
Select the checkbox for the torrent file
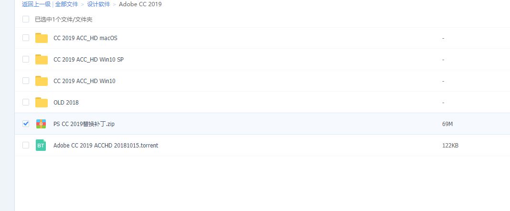[x=26, y=145]
